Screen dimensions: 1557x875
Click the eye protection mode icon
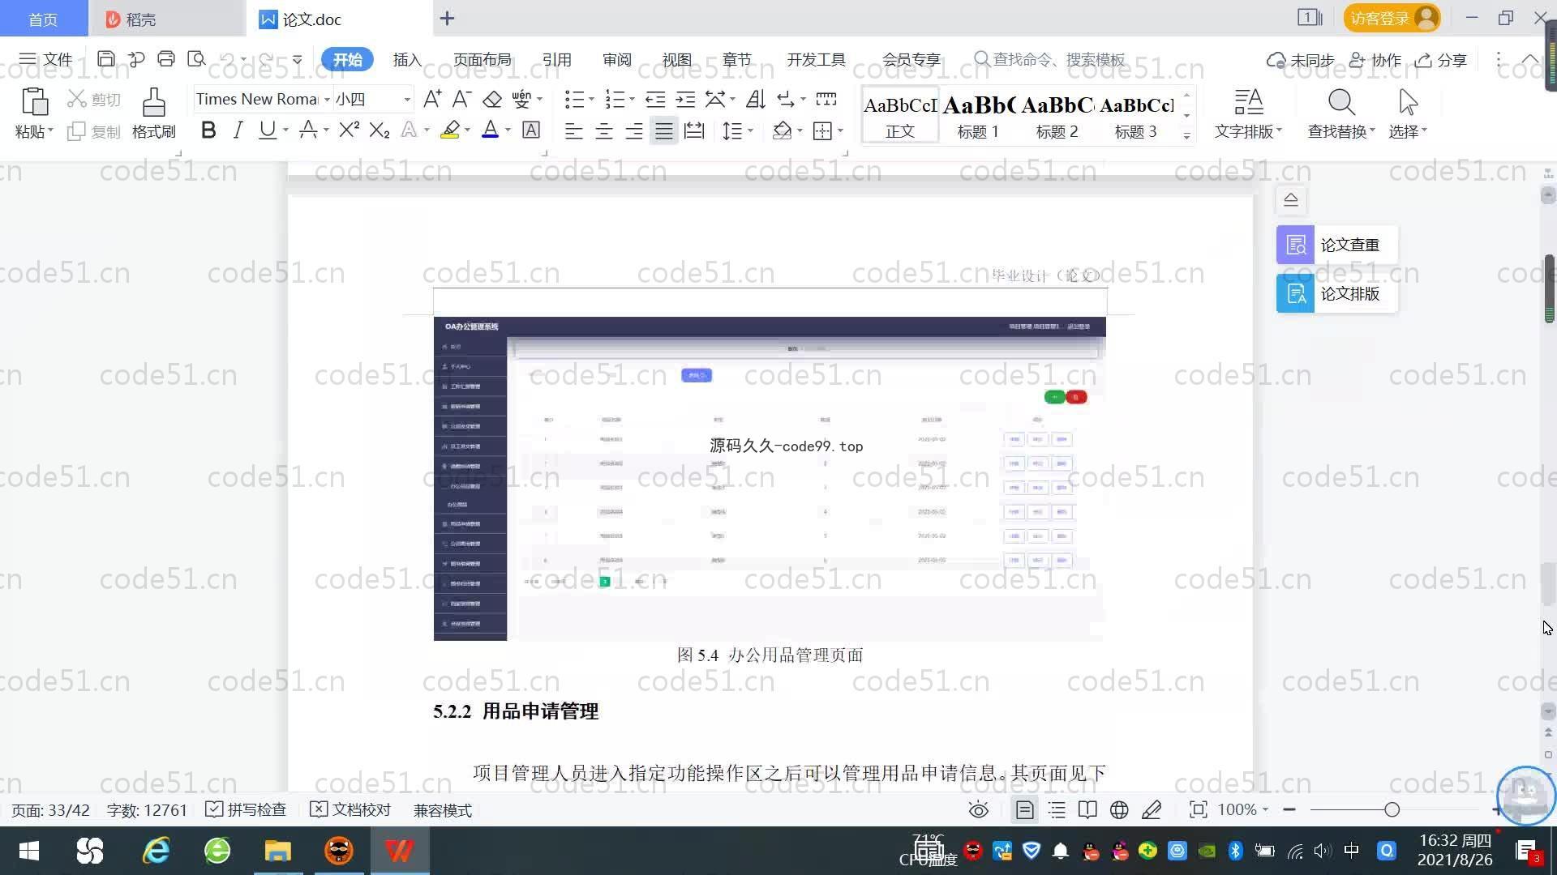pyautogui.click(x=979, y=809)
